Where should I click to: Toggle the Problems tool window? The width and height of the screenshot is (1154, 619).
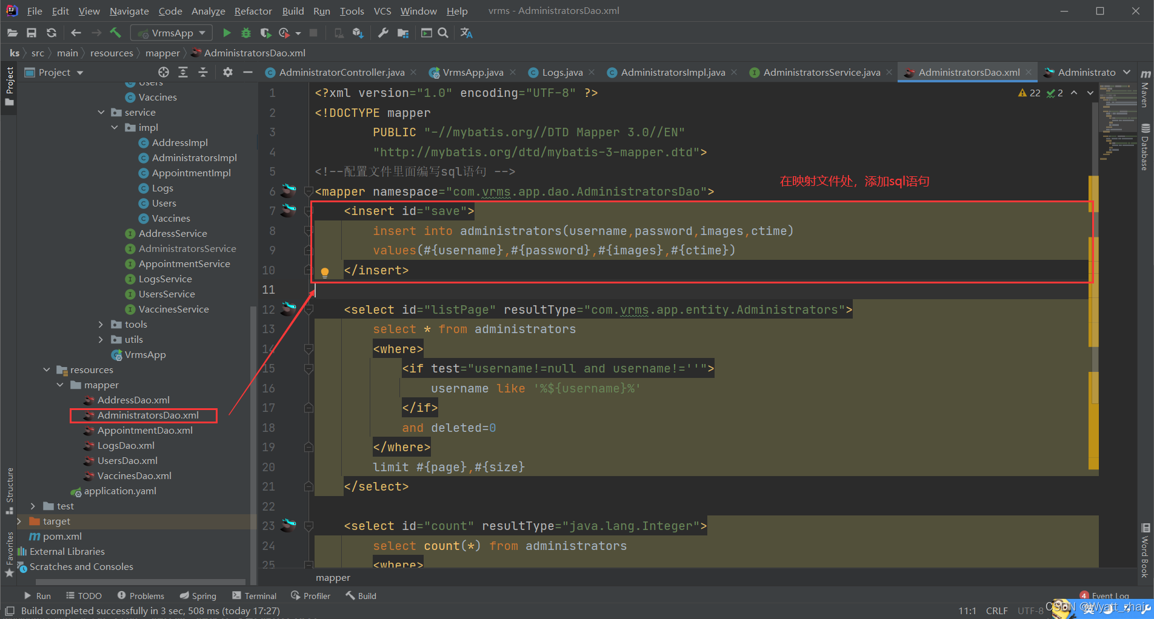[x=141, y=596]
